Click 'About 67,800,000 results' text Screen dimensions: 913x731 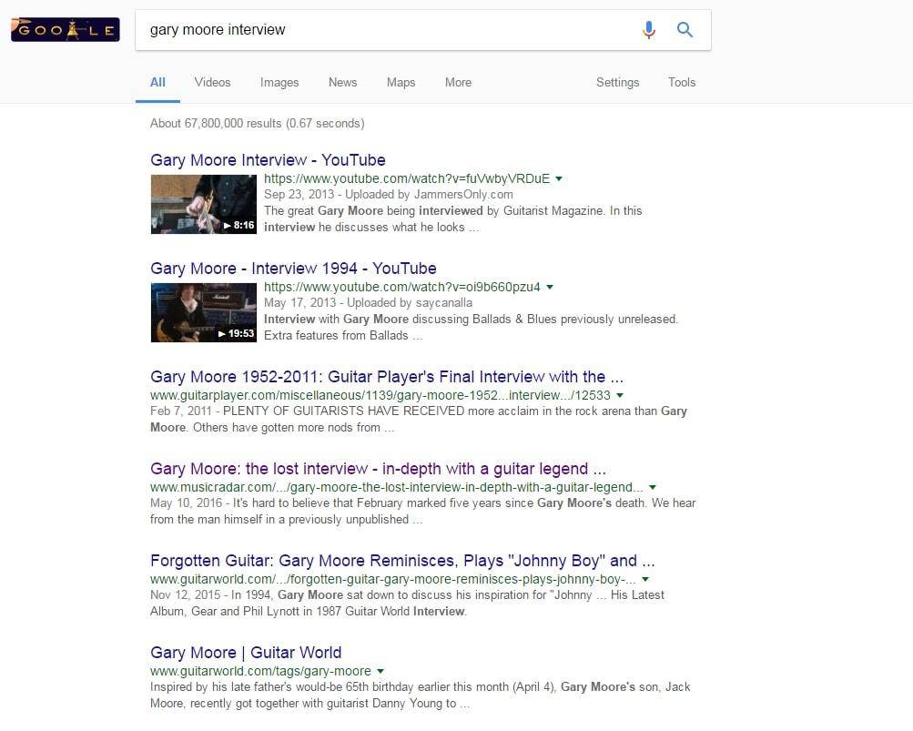(258, 124)
